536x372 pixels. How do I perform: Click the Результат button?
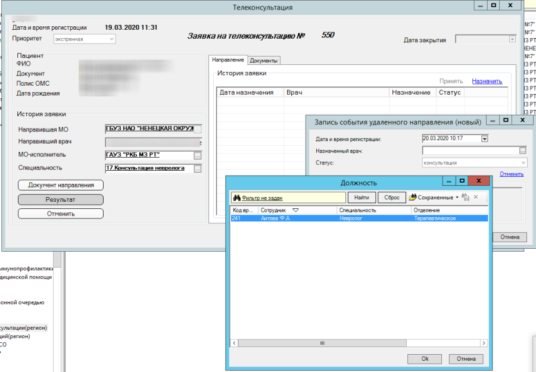[x=61, y=199]
